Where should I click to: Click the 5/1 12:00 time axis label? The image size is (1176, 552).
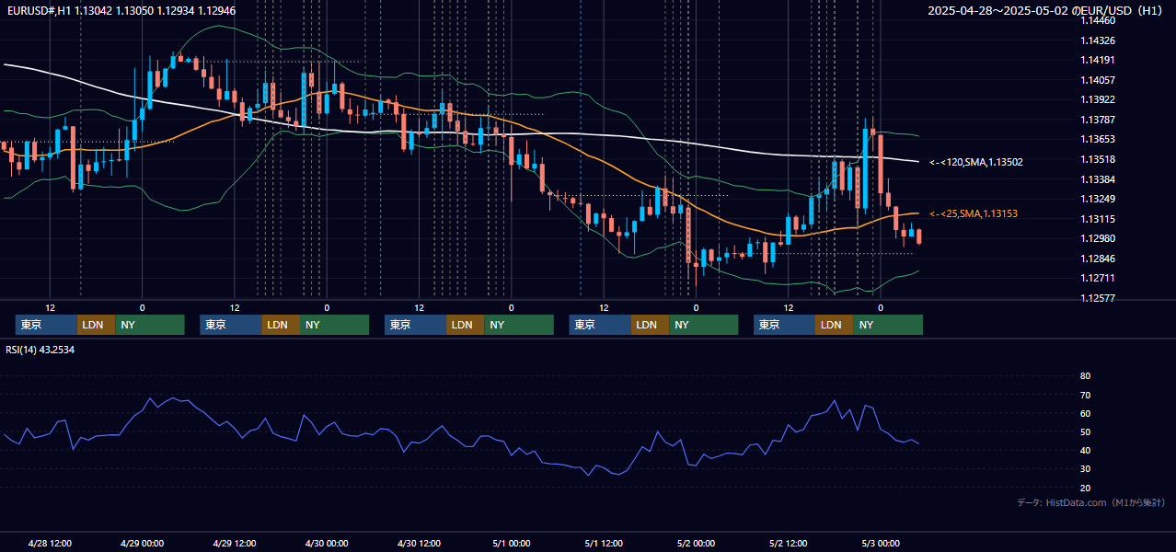click(604, 543)
